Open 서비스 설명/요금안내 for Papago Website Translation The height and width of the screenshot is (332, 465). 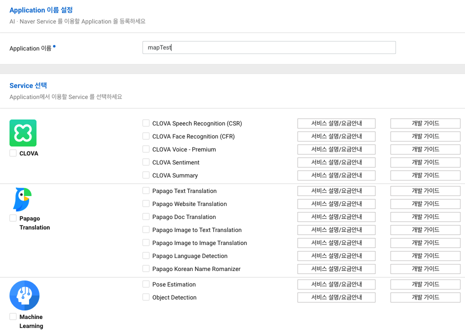(x=336, y=204)
